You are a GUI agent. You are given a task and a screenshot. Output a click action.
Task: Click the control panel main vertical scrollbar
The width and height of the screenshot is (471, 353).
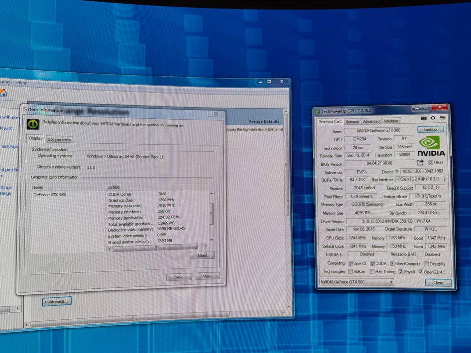click(286, 165)
